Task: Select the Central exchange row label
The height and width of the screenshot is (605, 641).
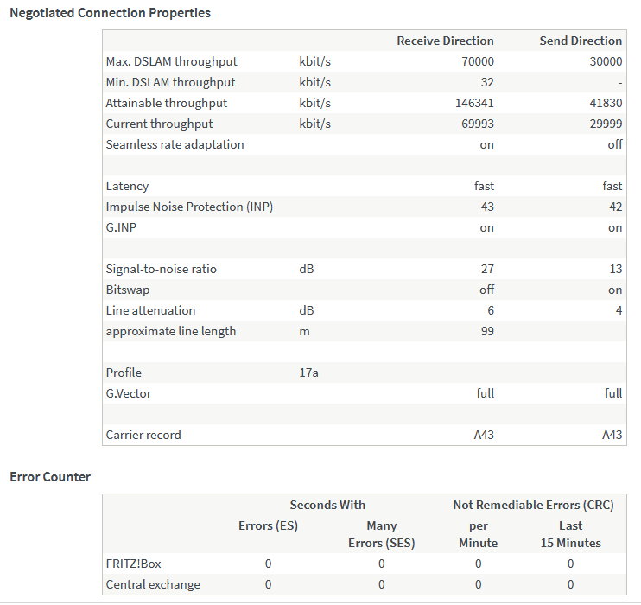Action: click(152, 584)
